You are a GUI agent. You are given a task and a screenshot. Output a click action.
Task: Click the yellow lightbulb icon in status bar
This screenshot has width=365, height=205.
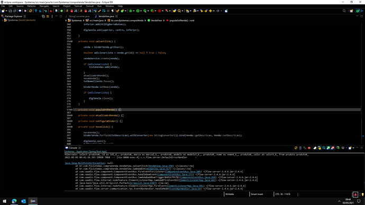click(362, 194)
